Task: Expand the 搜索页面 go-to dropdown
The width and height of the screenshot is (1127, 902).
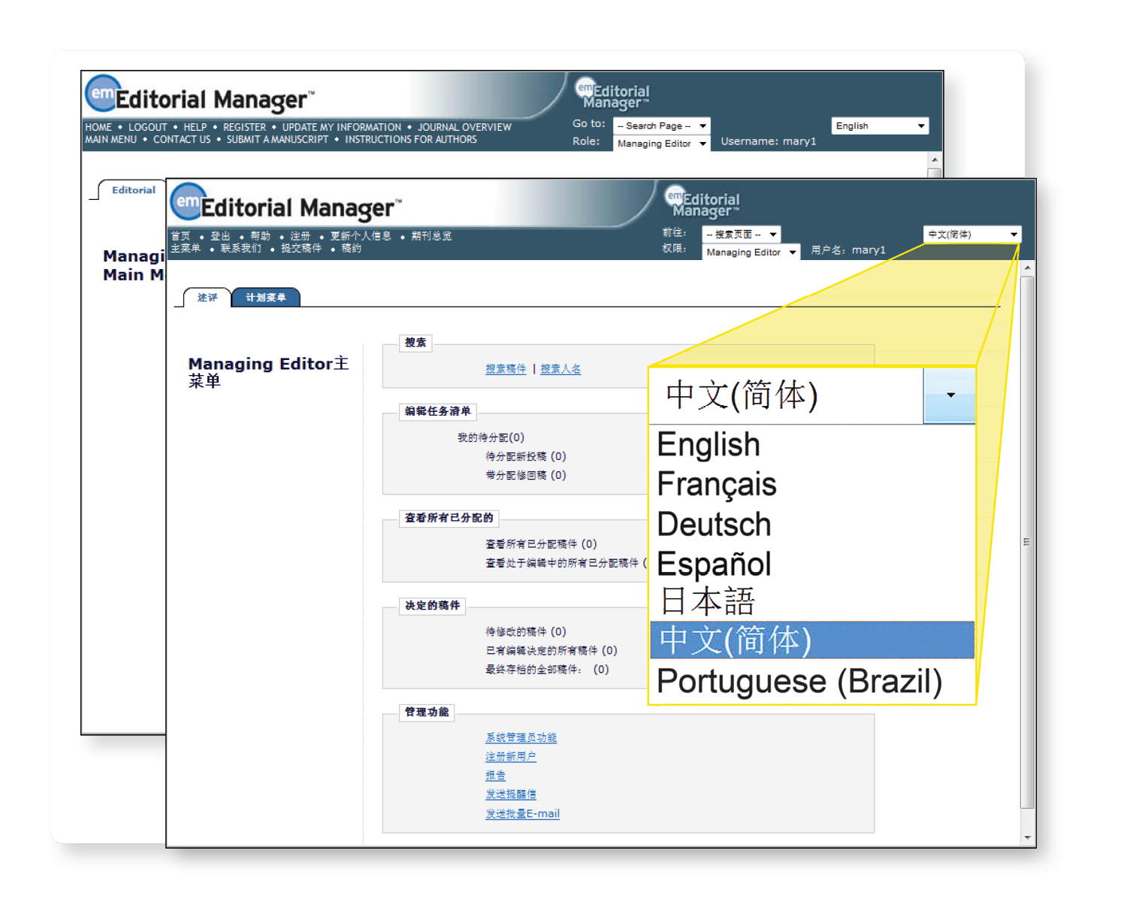Action: pos(742,235)
